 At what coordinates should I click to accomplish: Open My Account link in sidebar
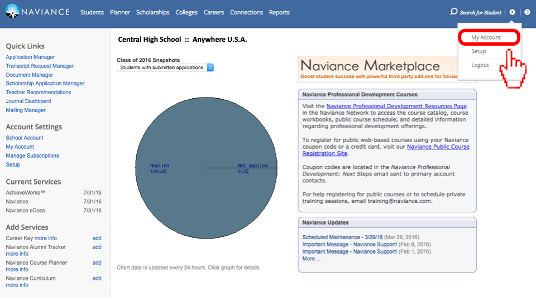tap(20, 147)
